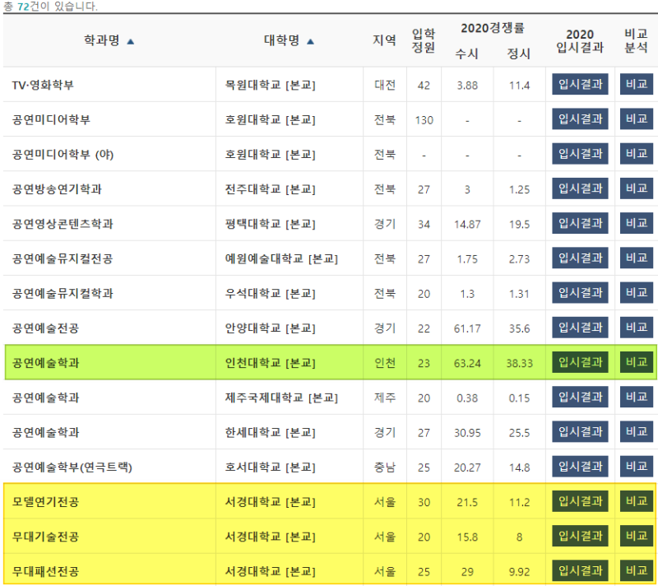Image resolution: width=658 pixels, height=586 pixels.
Task: Open 입시결과 for 서경대학교 모델연기전공
Action: [580, 501]
